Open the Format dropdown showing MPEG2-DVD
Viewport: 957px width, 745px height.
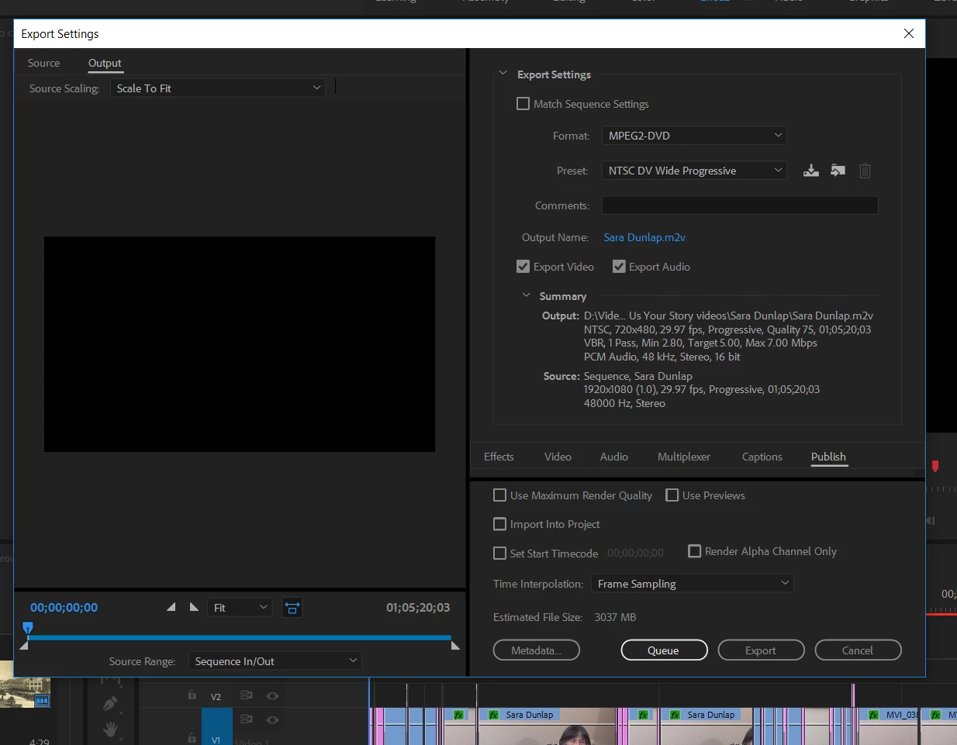tap(694, 136)
